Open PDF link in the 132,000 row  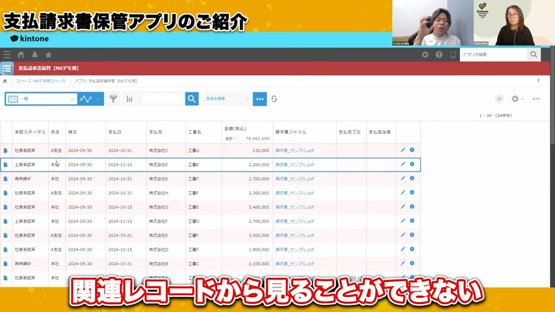295,151
